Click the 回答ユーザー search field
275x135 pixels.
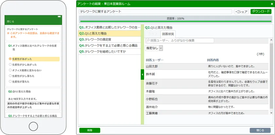(x=180, y=41)
